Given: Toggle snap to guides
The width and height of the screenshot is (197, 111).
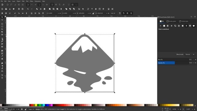Looking at the screenshot, I should click(x=76, y=5).
